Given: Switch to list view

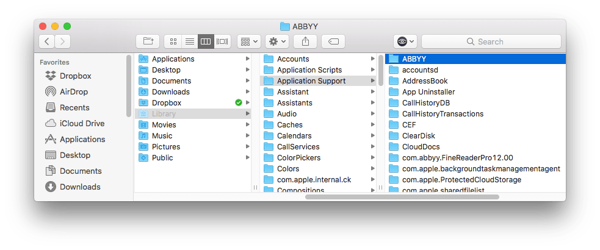Looking at the screenshot, I should click(190, 41).
